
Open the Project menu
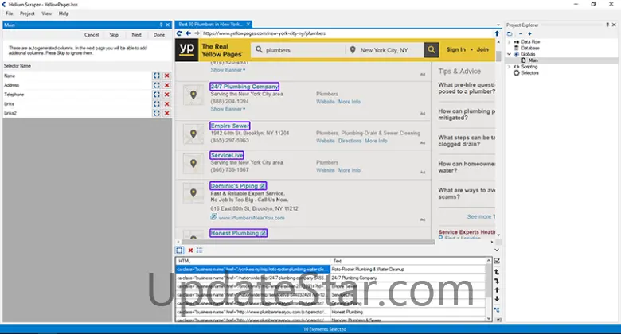click(27, 14)
